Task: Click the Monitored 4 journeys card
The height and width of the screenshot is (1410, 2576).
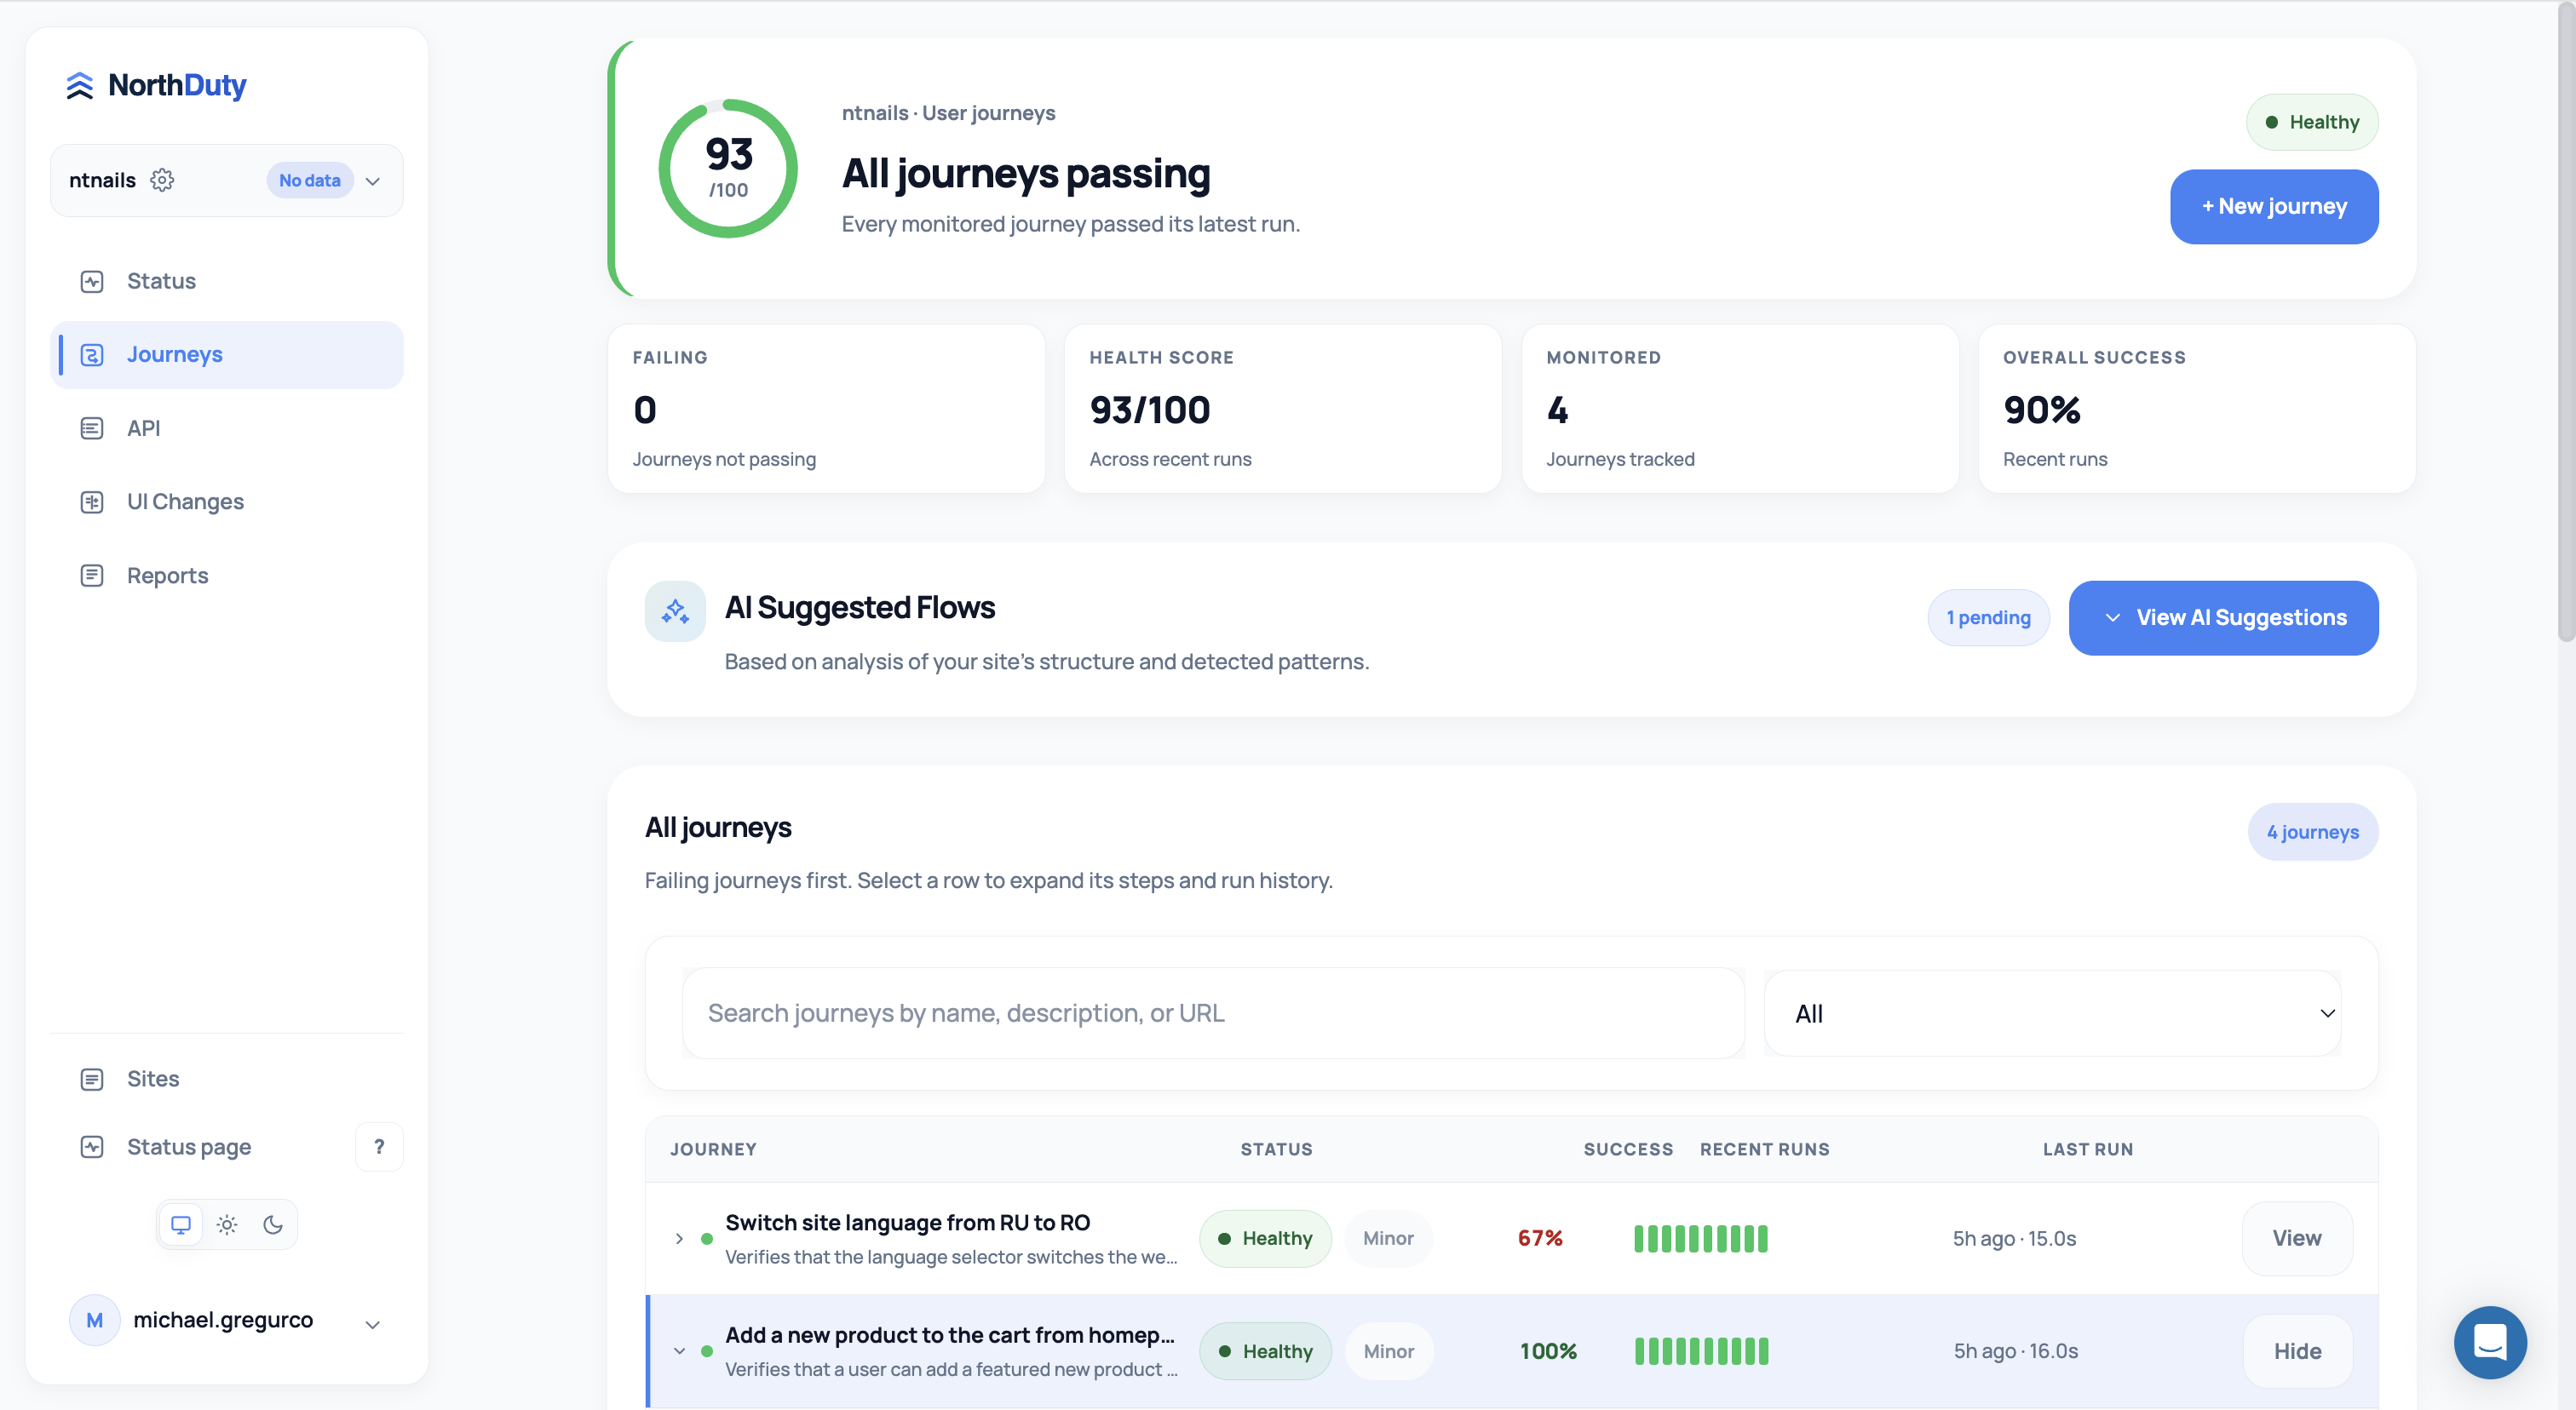Action: (x=1740, y=409)
